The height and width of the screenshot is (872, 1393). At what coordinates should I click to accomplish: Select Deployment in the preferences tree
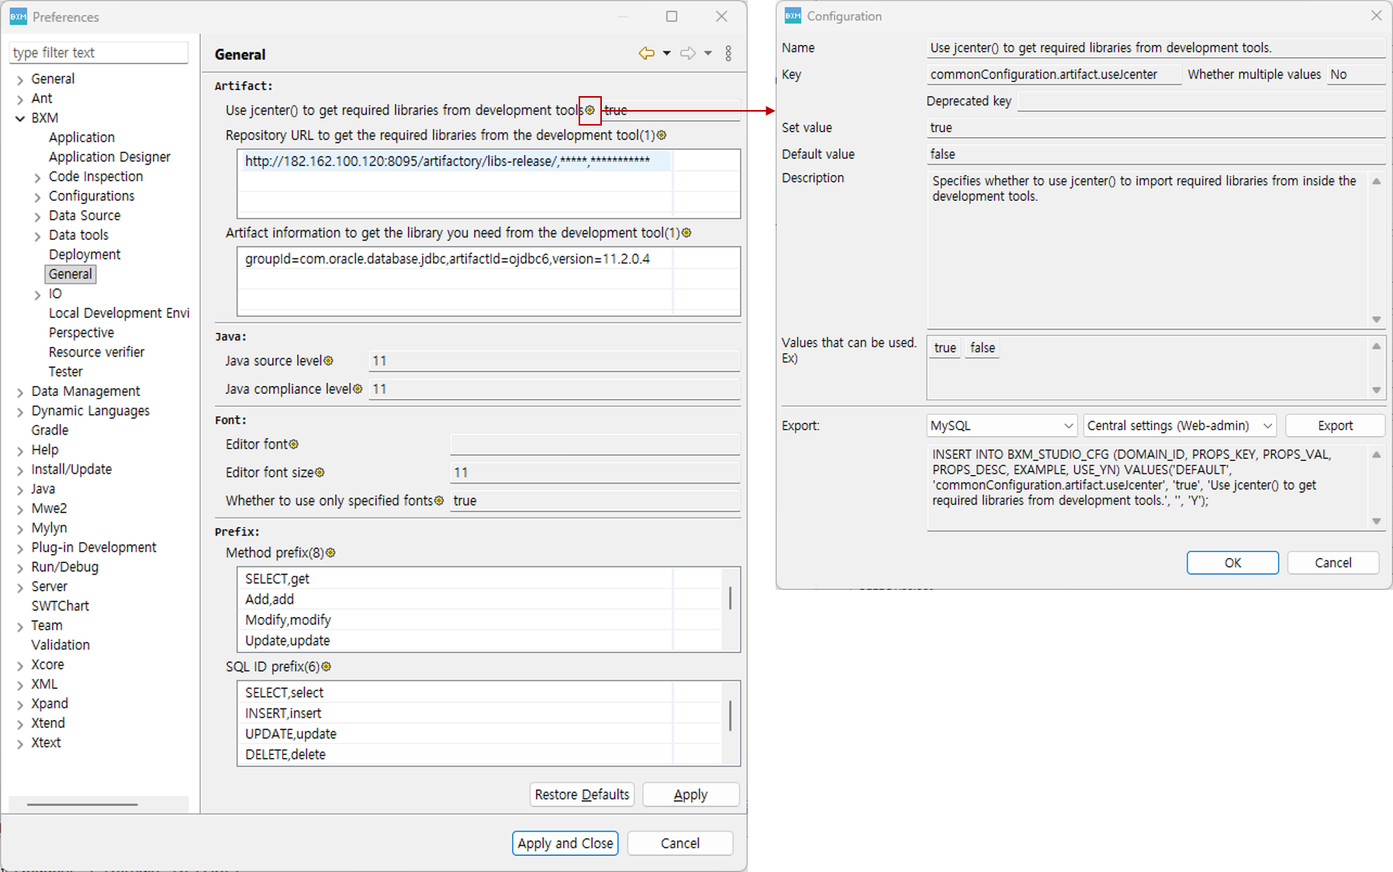[x=85, y=254]
